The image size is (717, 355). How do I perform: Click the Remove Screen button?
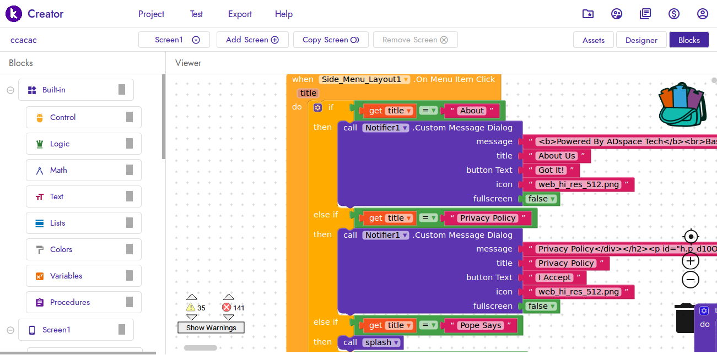point(416,40)
